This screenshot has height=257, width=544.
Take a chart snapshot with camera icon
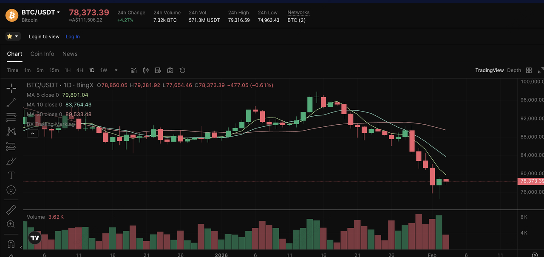(x=170, y=70)
